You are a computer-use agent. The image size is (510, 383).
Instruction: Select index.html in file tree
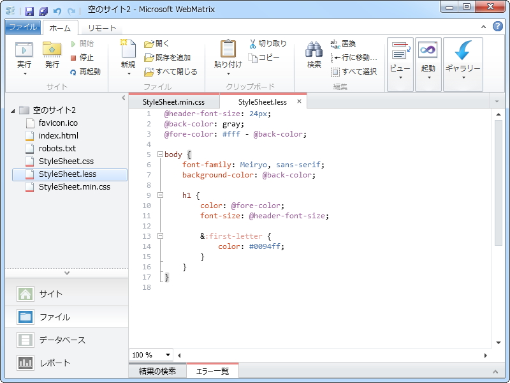coord(59,135)
